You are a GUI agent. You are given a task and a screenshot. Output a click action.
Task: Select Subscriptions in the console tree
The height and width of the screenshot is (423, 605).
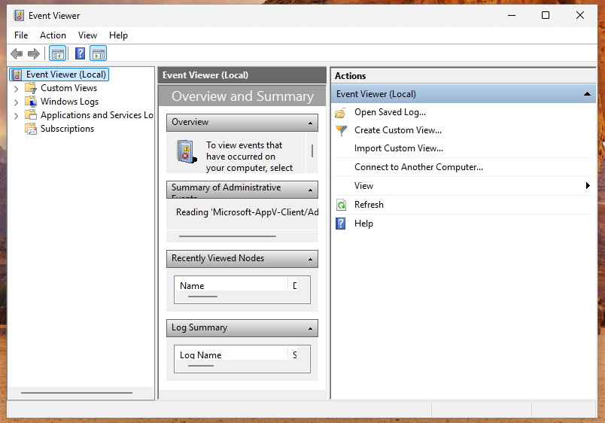tap(67, 129)
